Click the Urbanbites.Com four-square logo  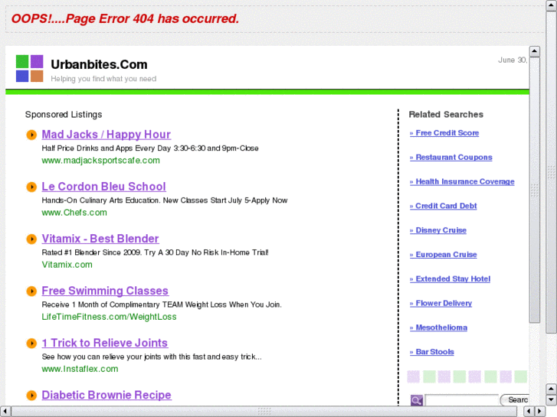29,69
